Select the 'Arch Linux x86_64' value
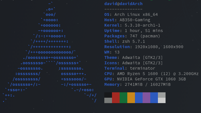The image size is (201, 113). (136, 14)
